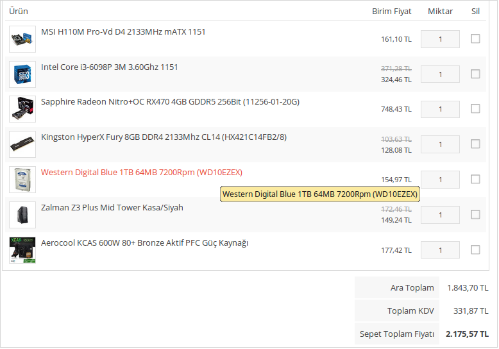Tick the delete checkbox for Zalman Z3 Plus

pos(475,215)
